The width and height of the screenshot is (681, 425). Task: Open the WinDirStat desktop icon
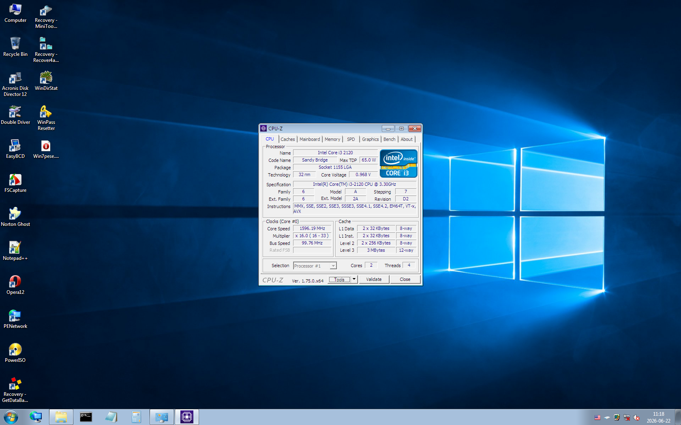coord(46,81)
